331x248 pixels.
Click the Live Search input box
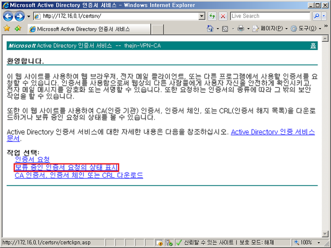(x=270, y=16)
